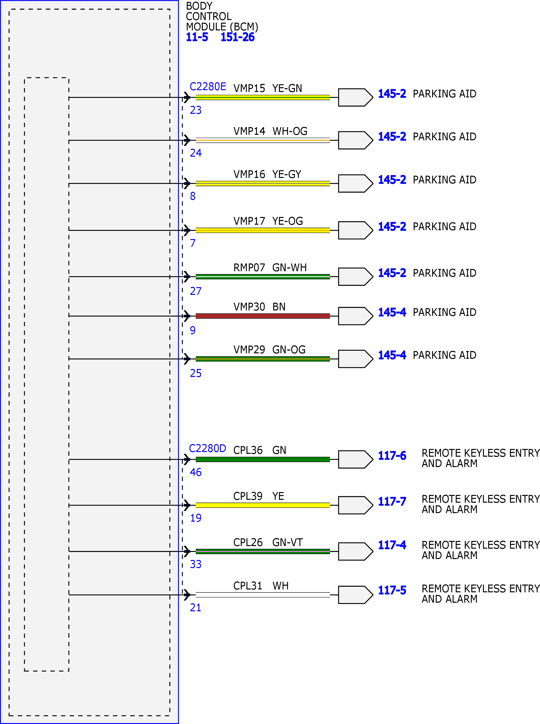540x724 pixels.
Task: Open the 117-4 Remote Keyless Entry reference
Action: (392, 545)
